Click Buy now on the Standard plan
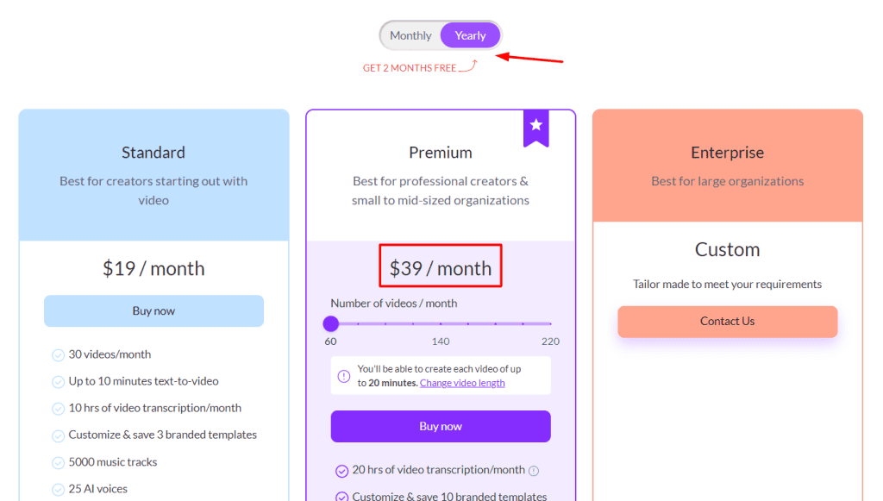Screen dimensions: 883x501 click(x=153, y=311)
